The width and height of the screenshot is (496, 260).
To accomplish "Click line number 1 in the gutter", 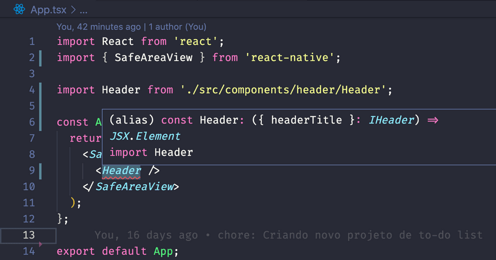I will click(32, 42).
